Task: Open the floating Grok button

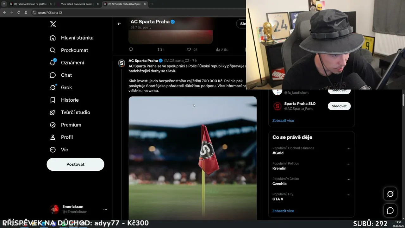Action: point(390,194)
